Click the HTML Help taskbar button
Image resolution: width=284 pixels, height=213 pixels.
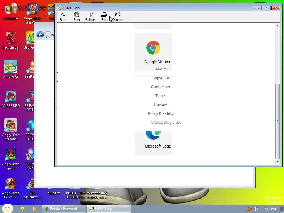tap(109, 209)
